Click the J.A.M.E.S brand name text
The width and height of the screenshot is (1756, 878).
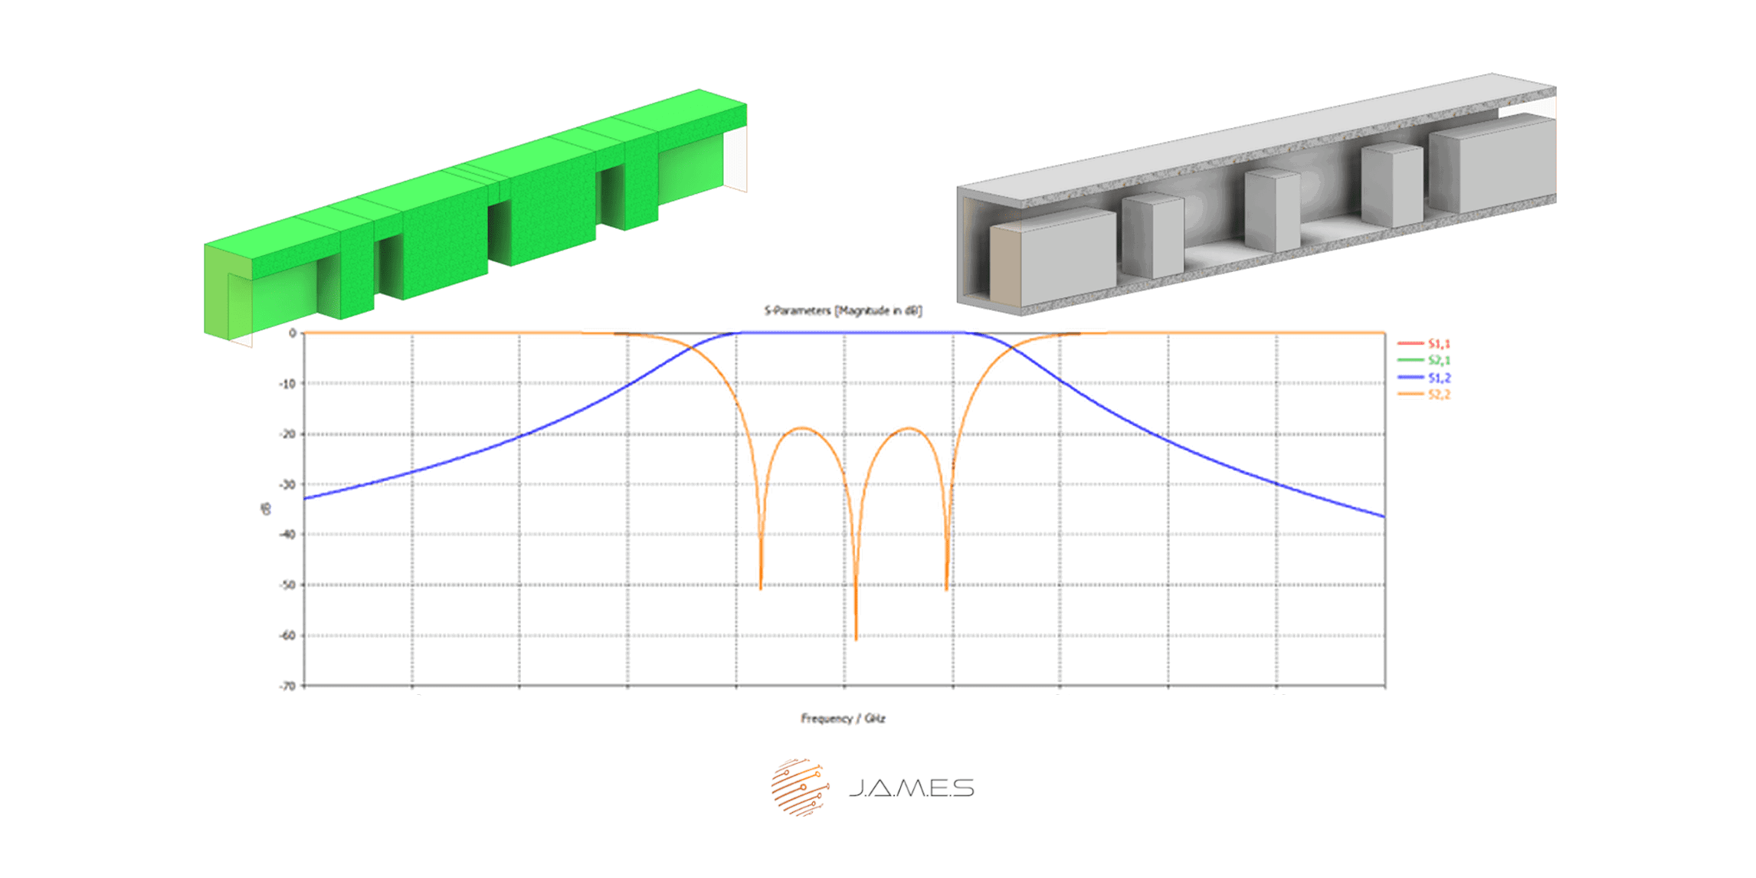(912, 788)
